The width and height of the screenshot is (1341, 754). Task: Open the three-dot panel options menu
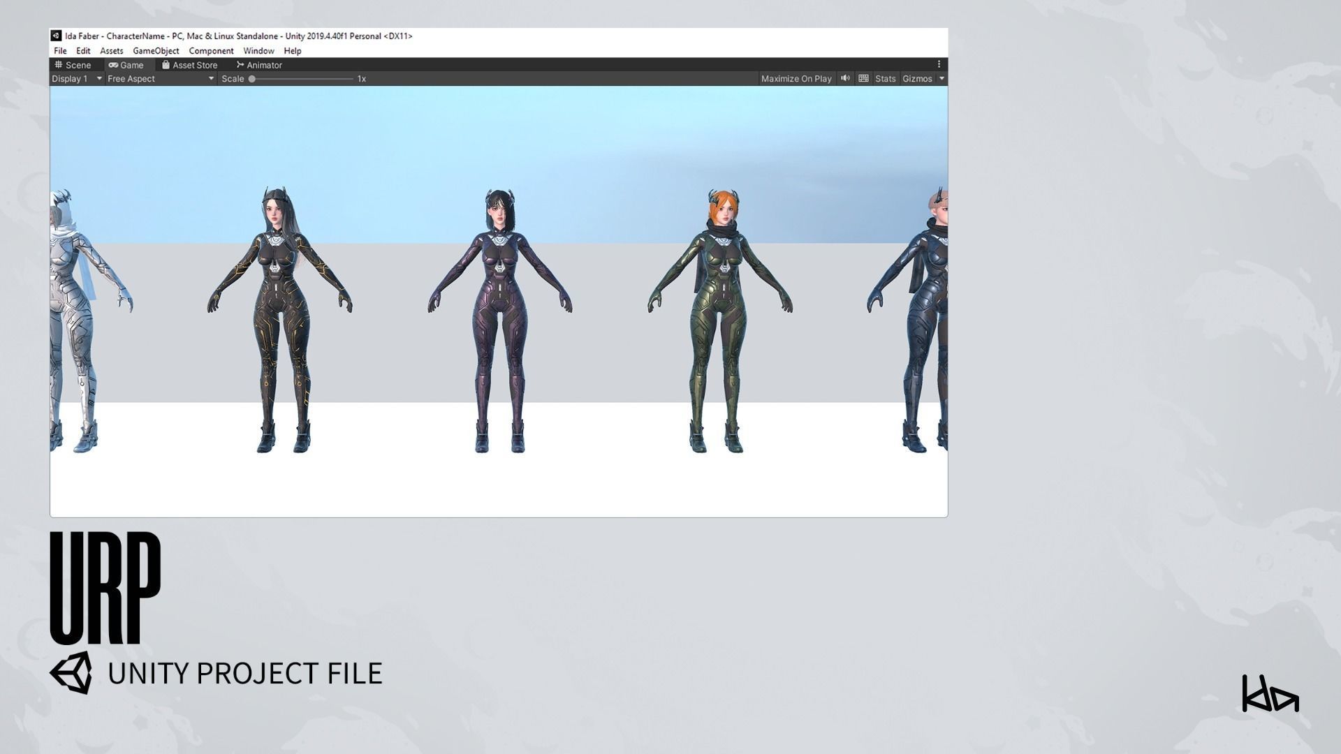click(939, 64)
